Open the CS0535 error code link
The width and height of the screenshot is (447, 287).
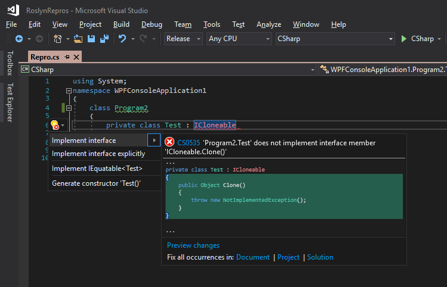point(189,143)
